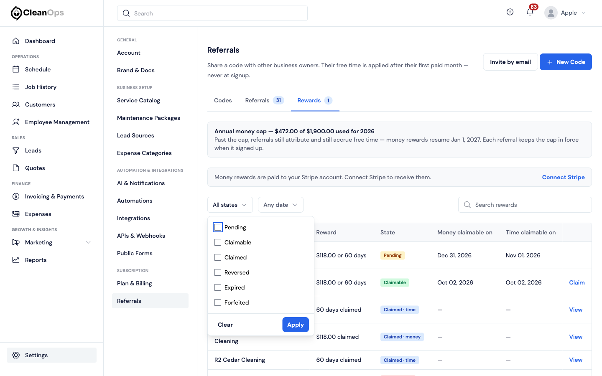Viewport: 602px width, 376px height.
Task: Click the Invoicing & Payments dollar icon
Action: coord(16,196)
